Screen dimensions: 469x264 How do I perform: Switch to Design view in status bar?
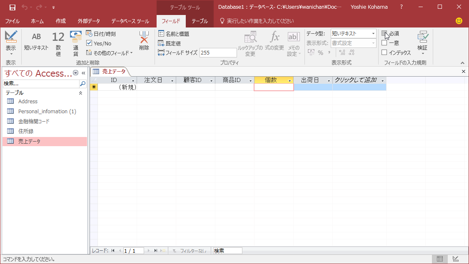point(456,259)
